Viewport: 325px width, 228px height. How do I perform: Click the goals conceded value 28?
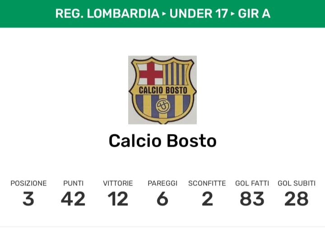point(297,199)
